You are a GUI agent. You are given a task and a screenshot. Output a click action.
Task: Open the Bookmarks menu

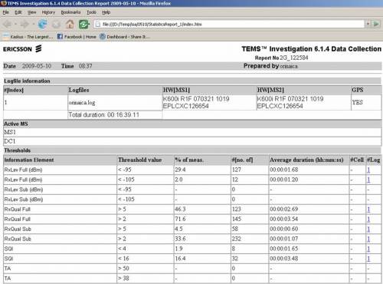[x=70, y=12]
